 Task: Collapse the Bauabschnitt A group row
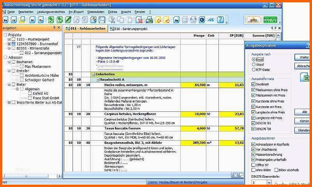(x=98, y=80)
